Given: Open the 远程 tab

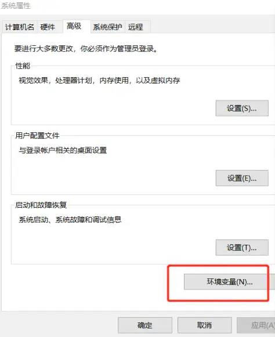Looking at the screenshot, I should tap(135, 27).
